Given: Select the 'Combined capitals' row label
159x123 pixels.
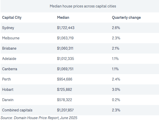Looking at the screenshot, I should point(17,110).
